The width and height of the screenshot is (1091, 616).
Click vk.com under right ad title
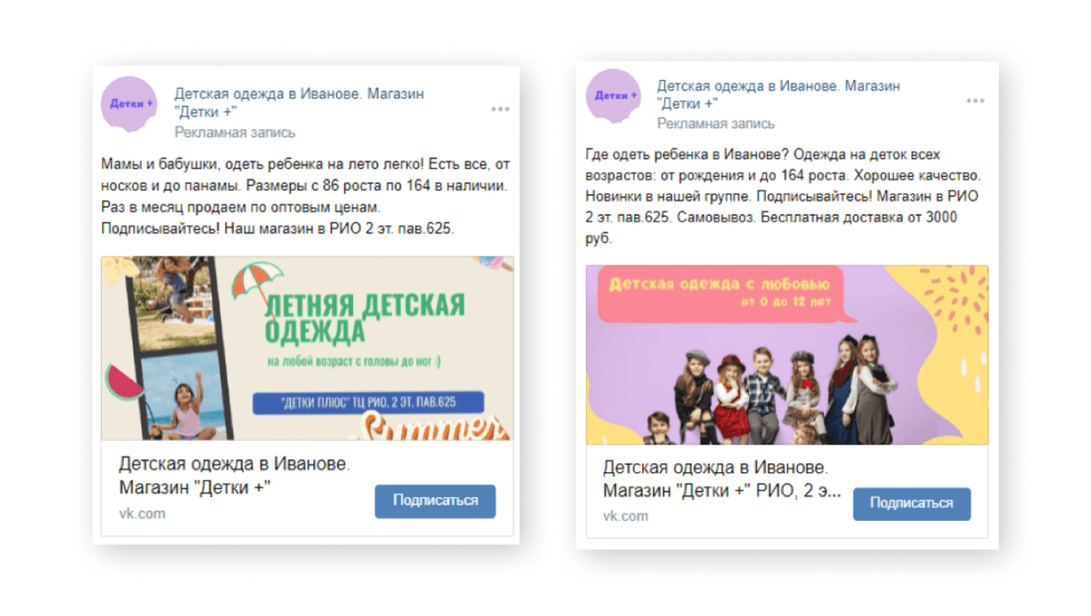pos(625,516)
